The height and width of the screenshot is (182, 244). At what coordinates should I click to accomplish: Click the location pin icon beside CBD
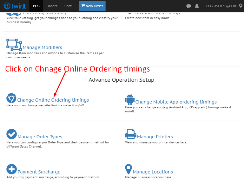click(x=241, y=6)
